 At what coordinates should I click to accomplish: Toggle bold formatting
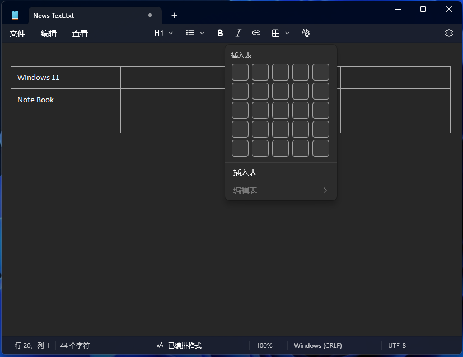[220, 33]
